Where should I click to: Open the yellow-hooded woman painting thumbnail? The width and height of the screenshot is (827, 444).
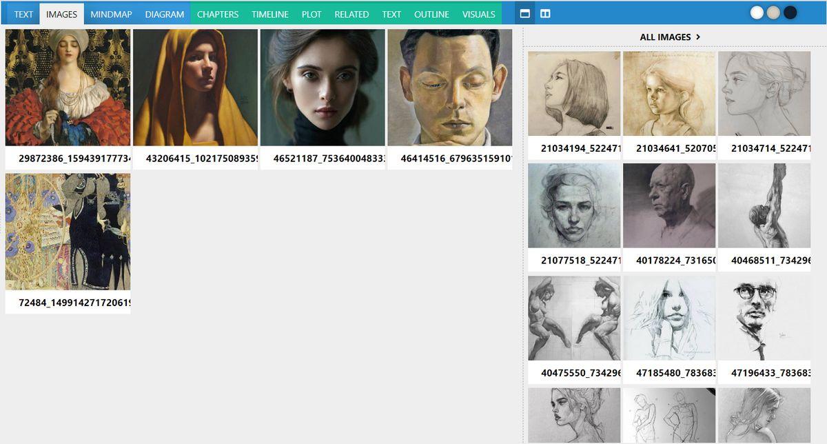(195, 88)
